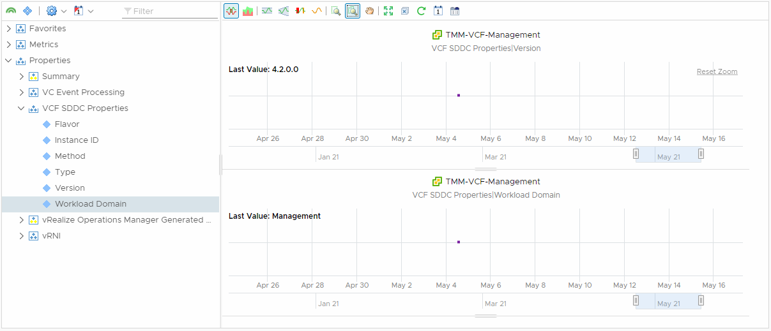Click the green zoom to fit icon
771x331 pixels.
[x=388, y=11]
